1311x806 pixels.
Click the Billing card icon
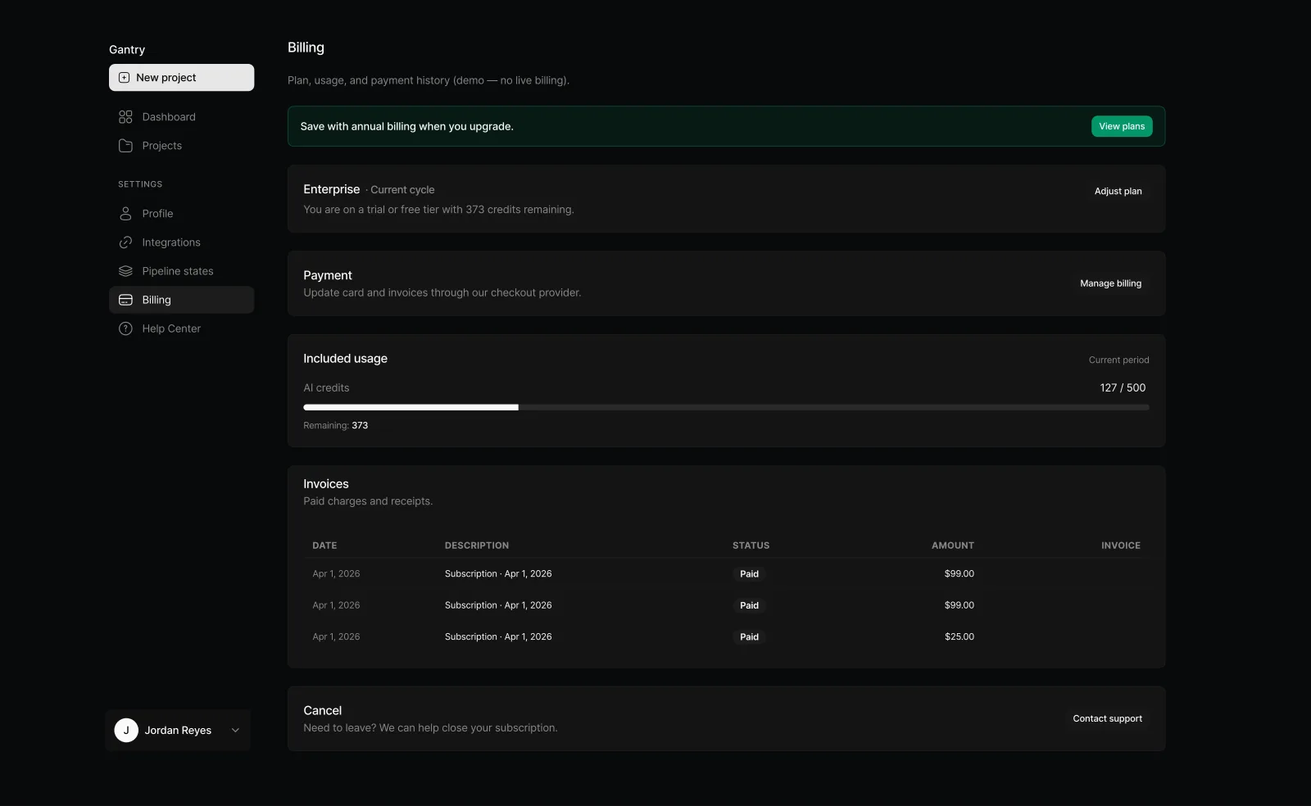[125, 300]
